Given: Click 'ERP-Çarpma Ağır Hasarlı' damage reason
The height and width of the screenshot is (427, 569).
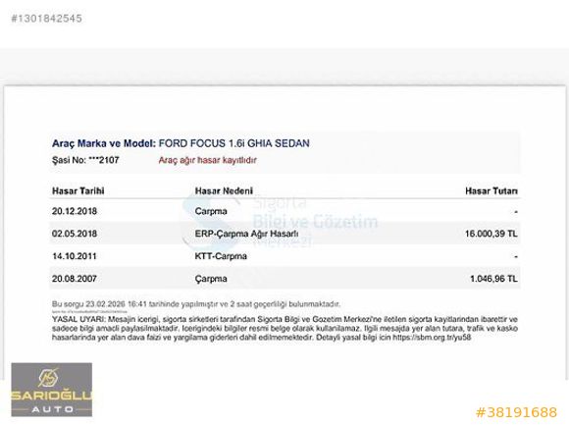Looking at the screenshot, I should click(246, 234).
